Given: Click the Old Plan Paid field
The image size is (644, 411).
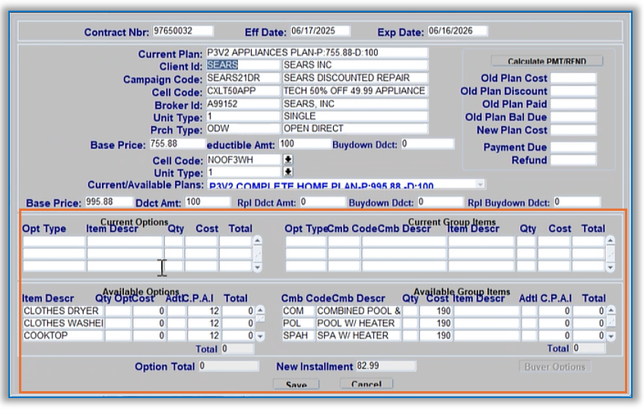Looking at the screenshot, I should 573,104.
